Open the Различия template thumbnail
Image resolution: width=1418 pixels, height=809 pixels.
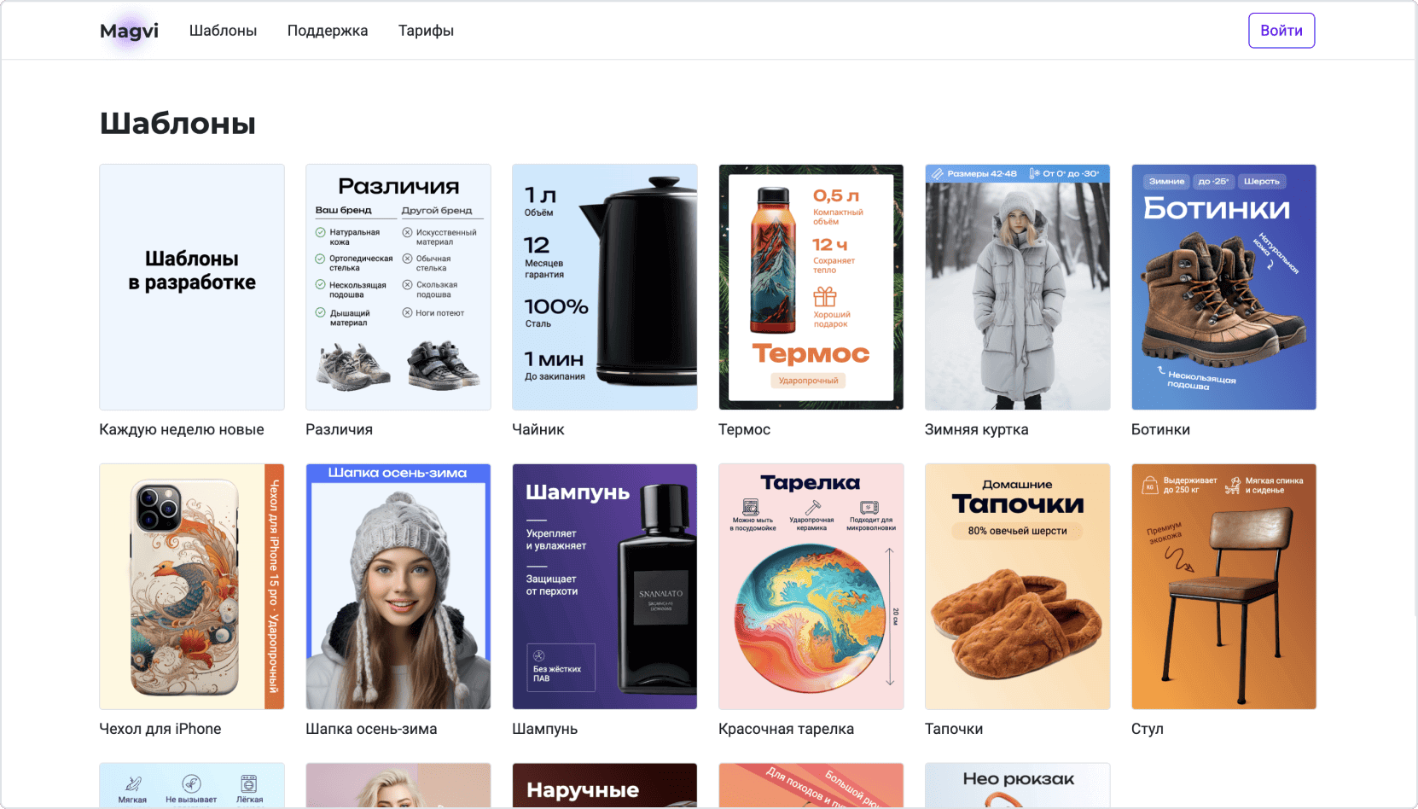(x=398, y=288)
